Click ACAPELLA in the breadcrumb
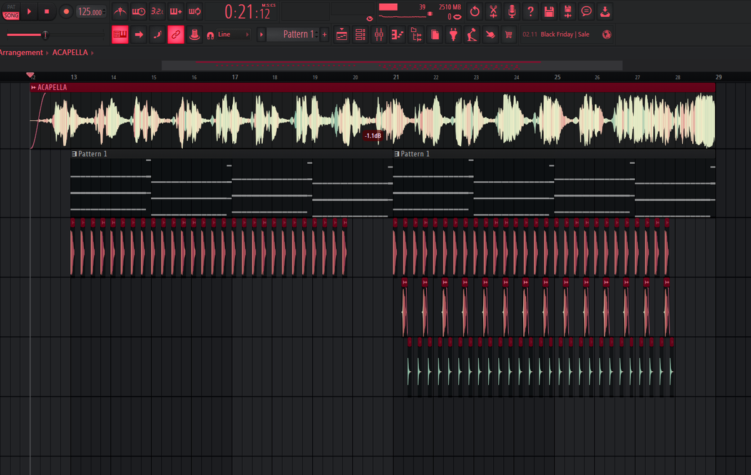This screenshot has height=475, width=751. (70, 52)
